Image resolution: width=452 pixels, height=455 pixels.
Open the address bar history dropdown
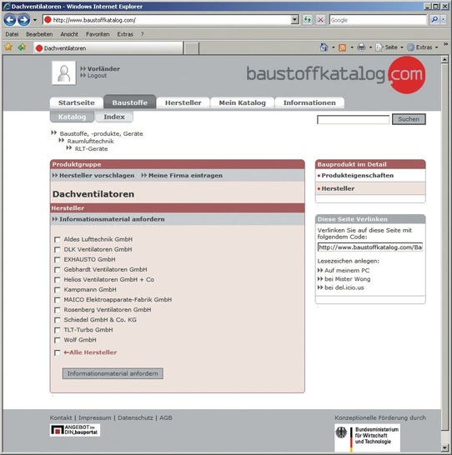[294, 20]
